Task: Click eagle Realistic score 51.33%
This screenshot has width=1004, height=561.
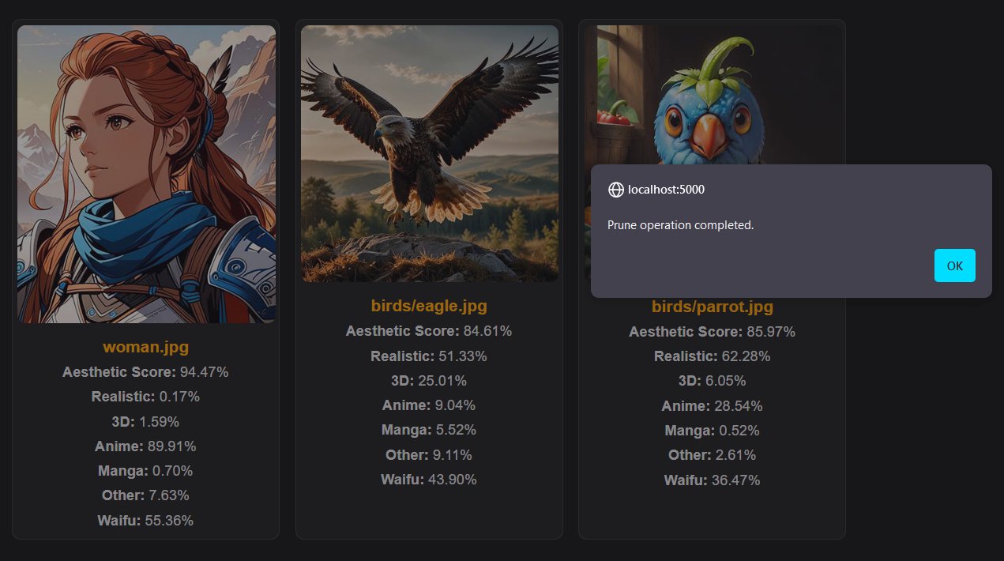Action: pos(429,356)
